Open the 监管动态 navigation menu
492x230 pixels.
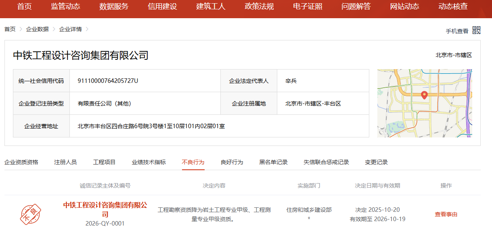[65, 6]
